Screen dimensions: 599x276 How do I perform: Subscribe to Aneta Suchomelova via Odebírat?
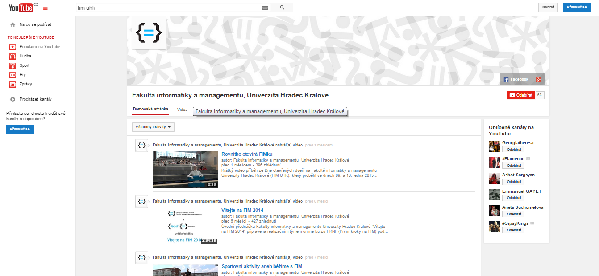point(513,214)
